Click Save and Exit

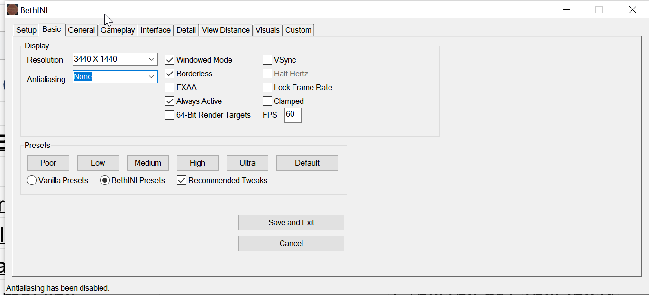(291, 222)
